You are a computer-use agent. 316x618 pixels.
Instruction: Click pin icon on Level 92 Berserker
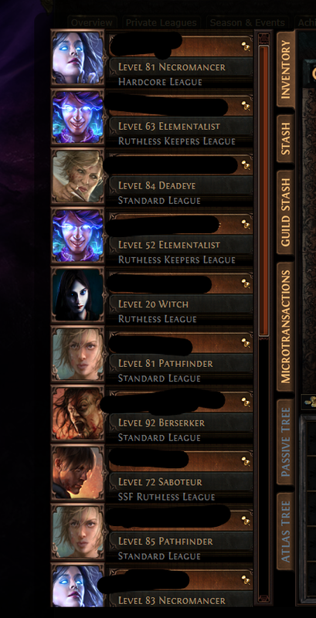(x=246, y=402)
